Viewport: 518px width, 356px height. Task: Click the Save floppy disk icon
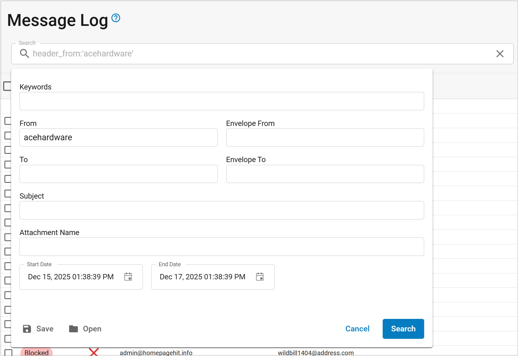pyautogui.click(x=27, y=329)
